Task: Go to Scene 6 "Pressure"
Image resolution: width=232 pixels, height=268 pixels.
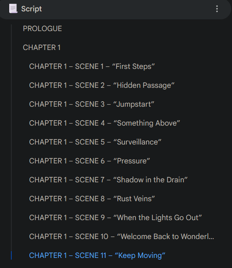Action: 89,161
